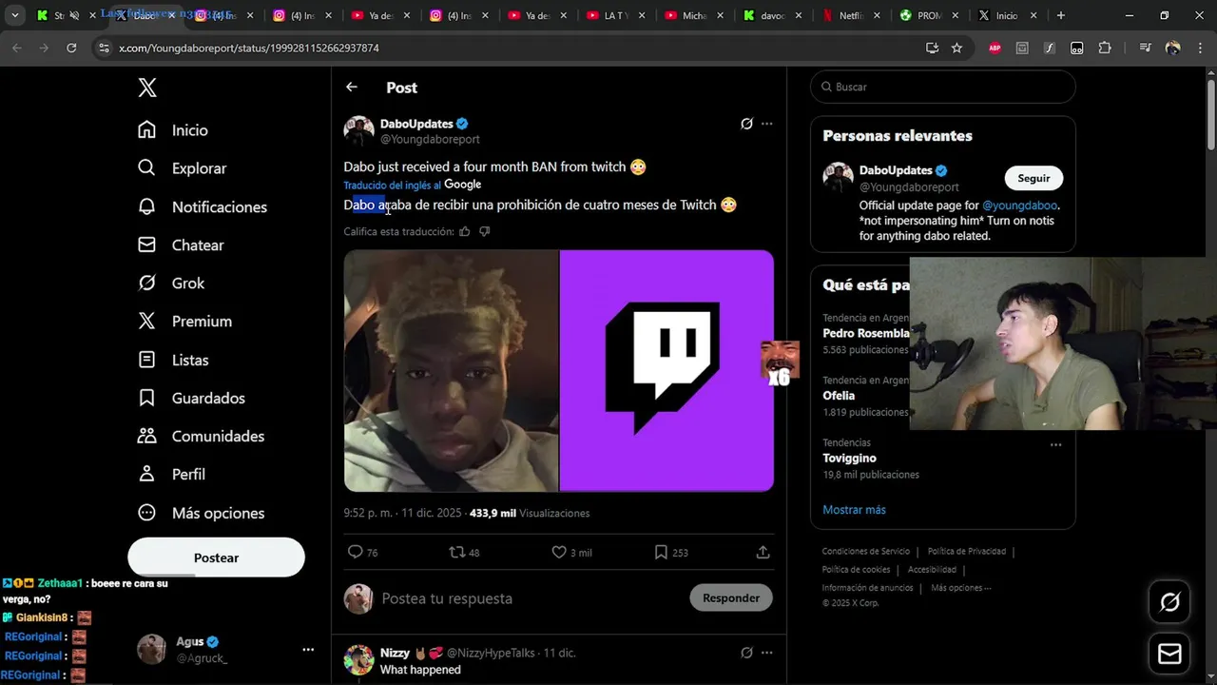Open the Ofelia trend
The width and height of the screenshot is (1217, 685).
tap(866, 396)
